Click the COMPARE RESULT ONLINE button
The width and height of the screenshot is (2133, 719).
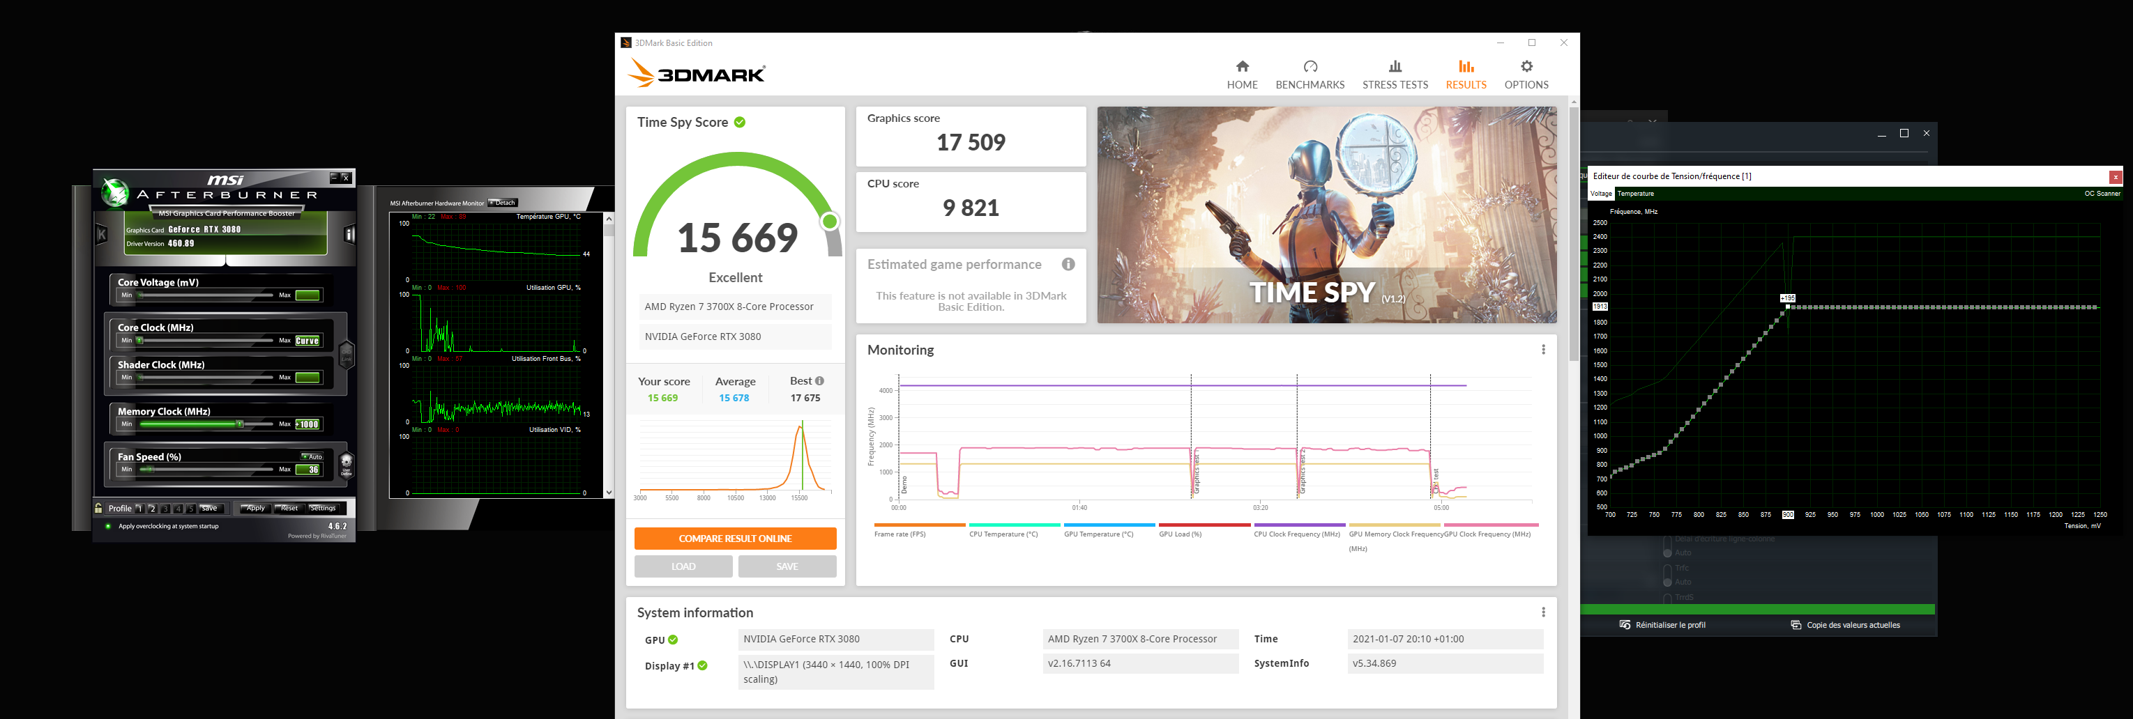[734, 539]
